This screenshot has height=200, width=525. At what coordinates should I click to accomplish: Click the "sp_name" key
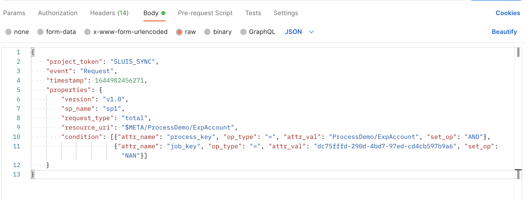(78, 109)
